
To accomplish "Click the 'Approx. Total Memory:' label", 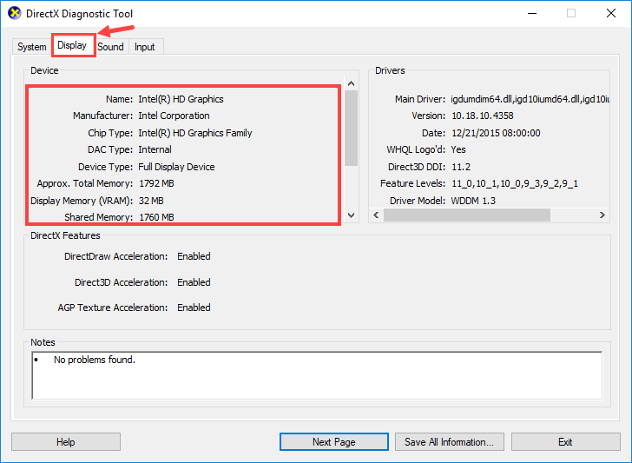I will click(85, 183).
